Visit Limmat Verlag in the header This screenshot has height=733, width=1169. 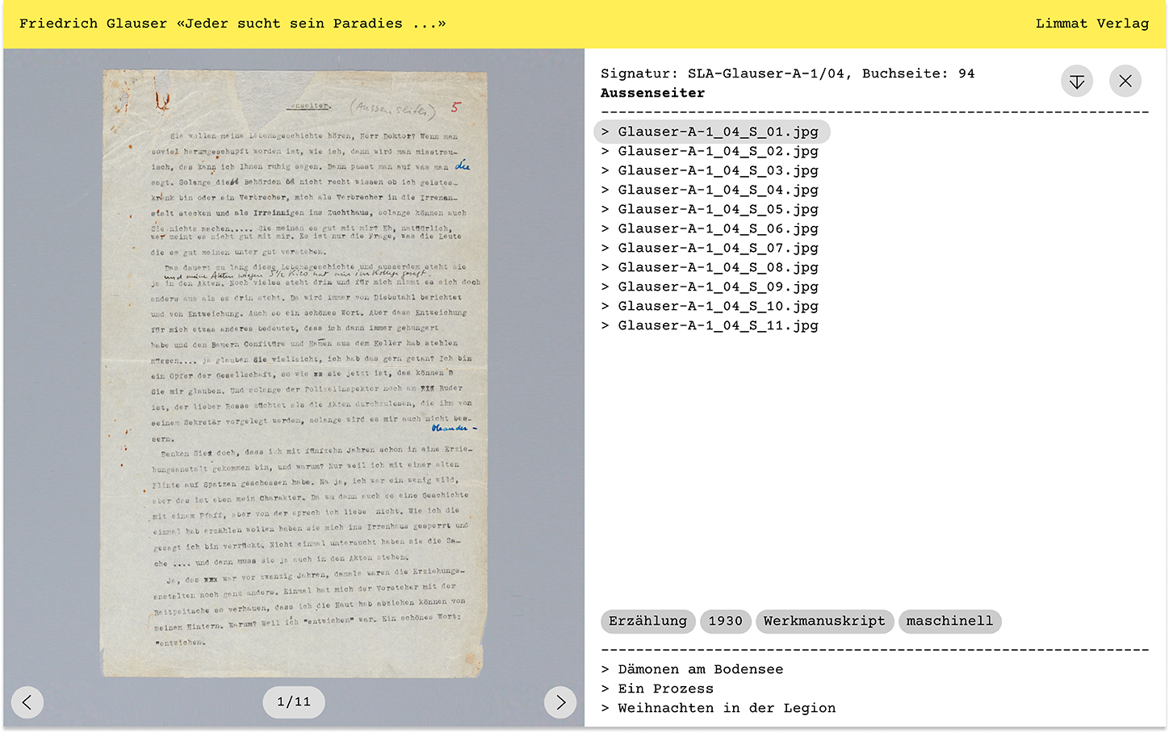point(1091,23)
